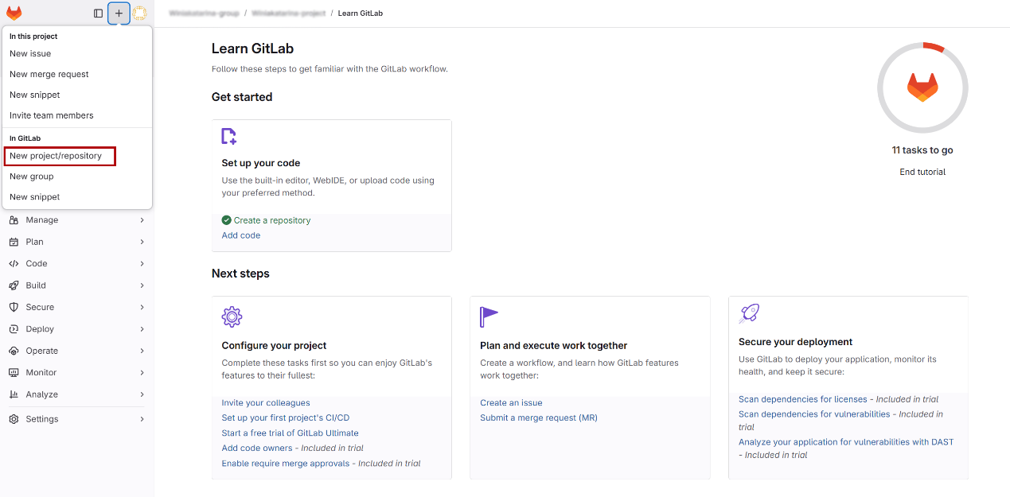Click the 'Create a repository' completed task text
Image resolution: width=1010 pixels, height=497 pixels.
pos(272,220)
